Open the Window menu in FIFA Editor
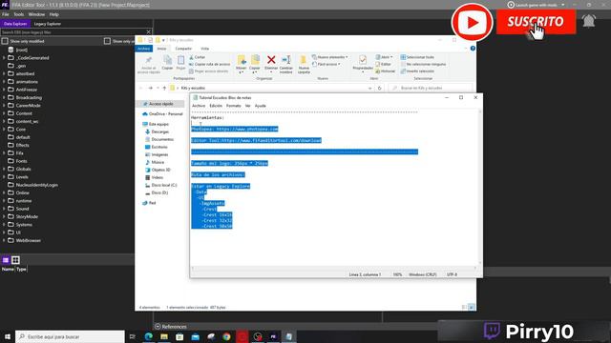The image size is (611, 343). [36, 14]
